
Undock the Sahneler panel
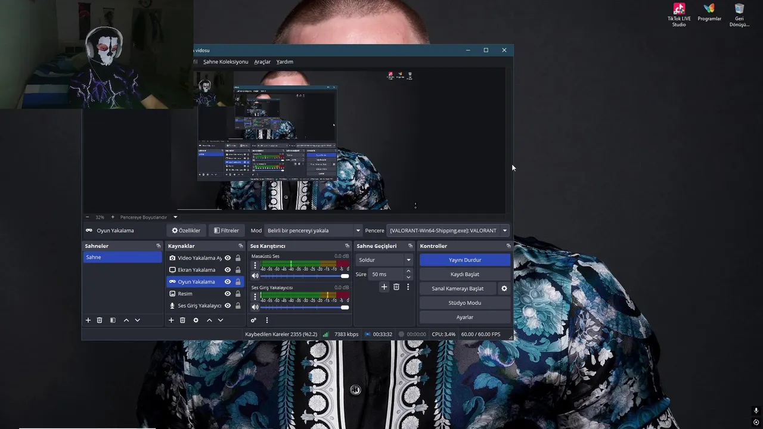coord(159,245)
